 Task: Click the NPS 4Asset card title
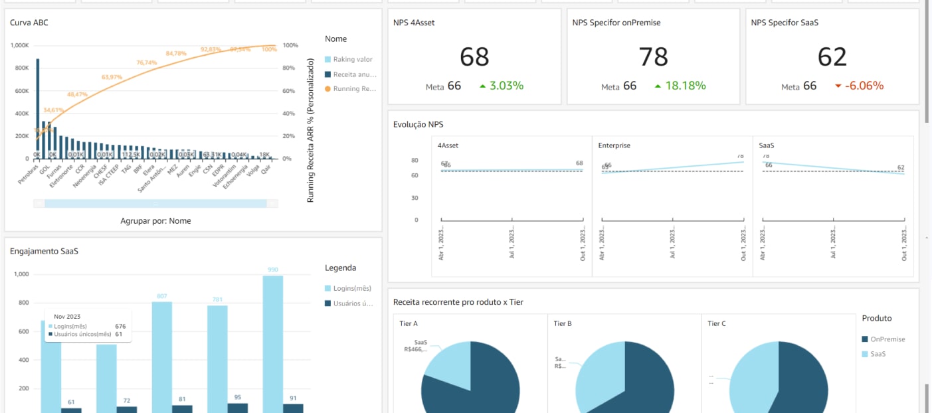coord(414,23)
